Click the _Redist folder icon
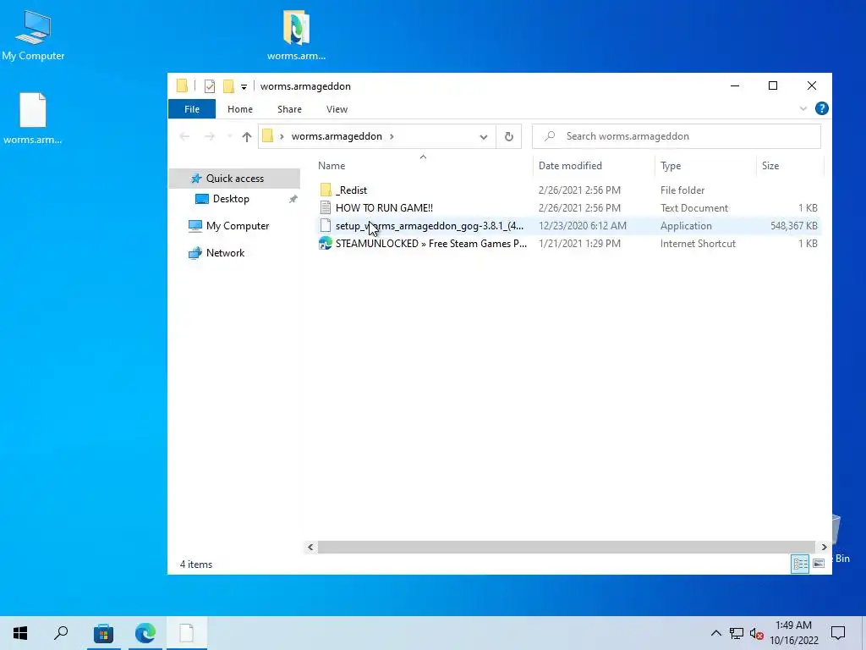Viewport: 866px width, 650px height. click(326, 190)
